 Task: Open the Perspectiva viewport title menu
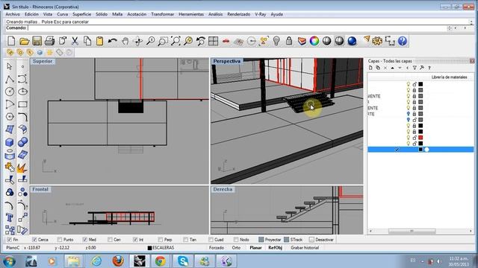[x=227, y=61]
